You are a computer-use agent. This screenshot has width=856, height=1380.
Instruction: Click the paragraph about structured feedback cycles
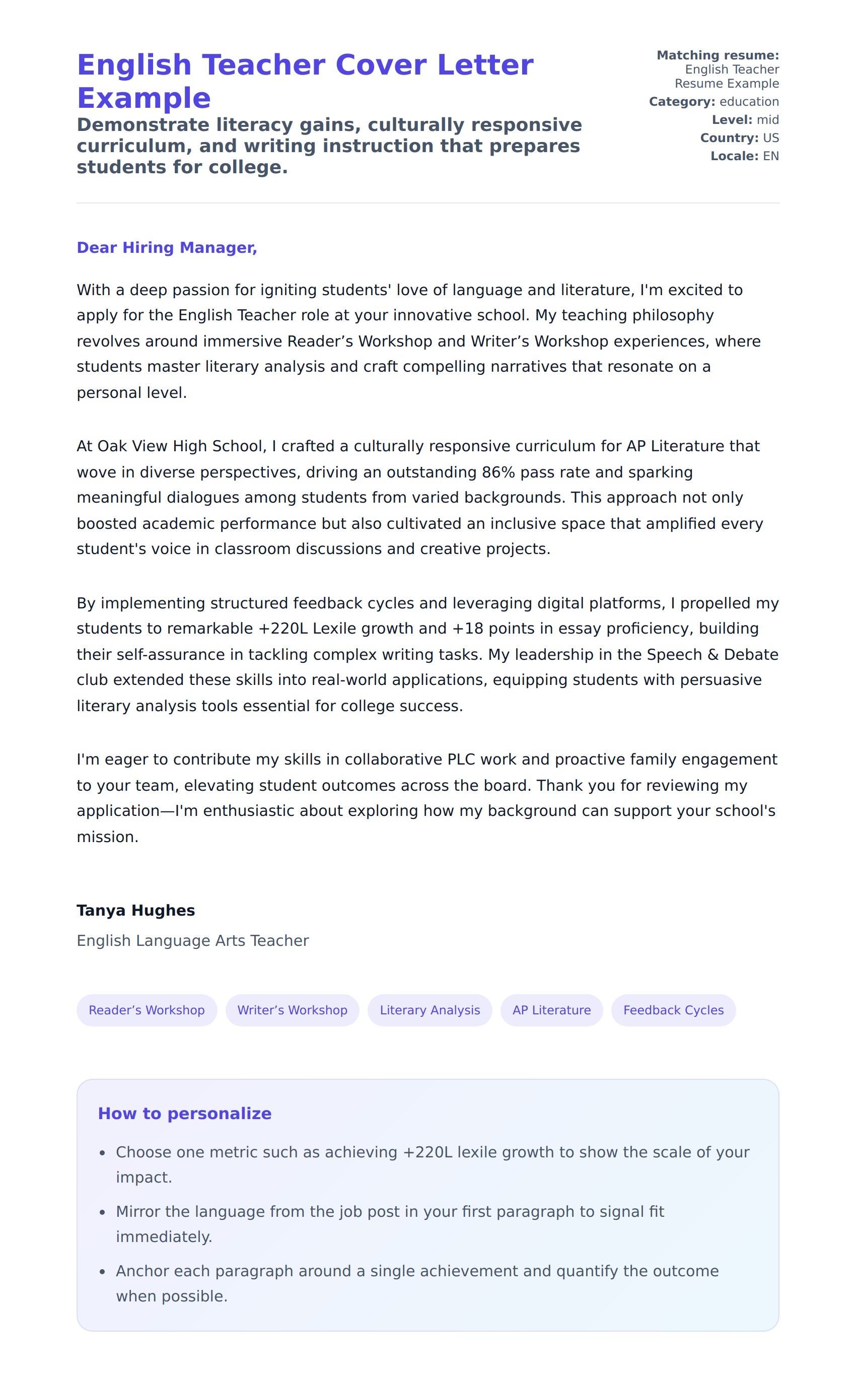click(x=419, y=654)
